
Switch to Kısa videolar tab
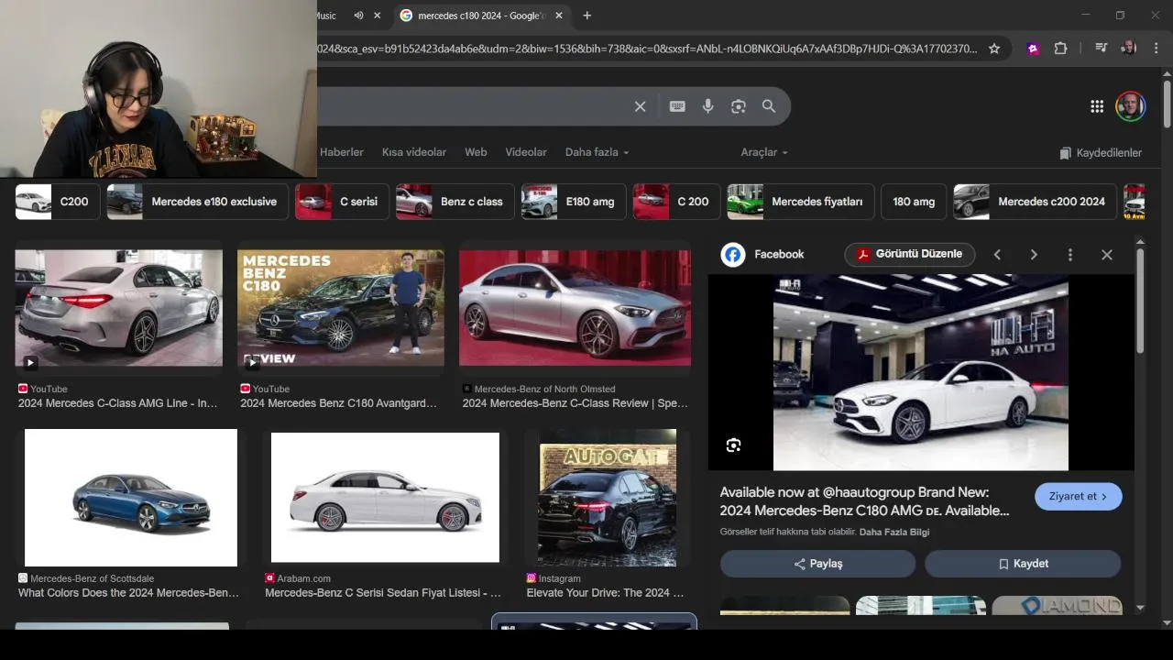pyautogui.click(x=414, y=152)
